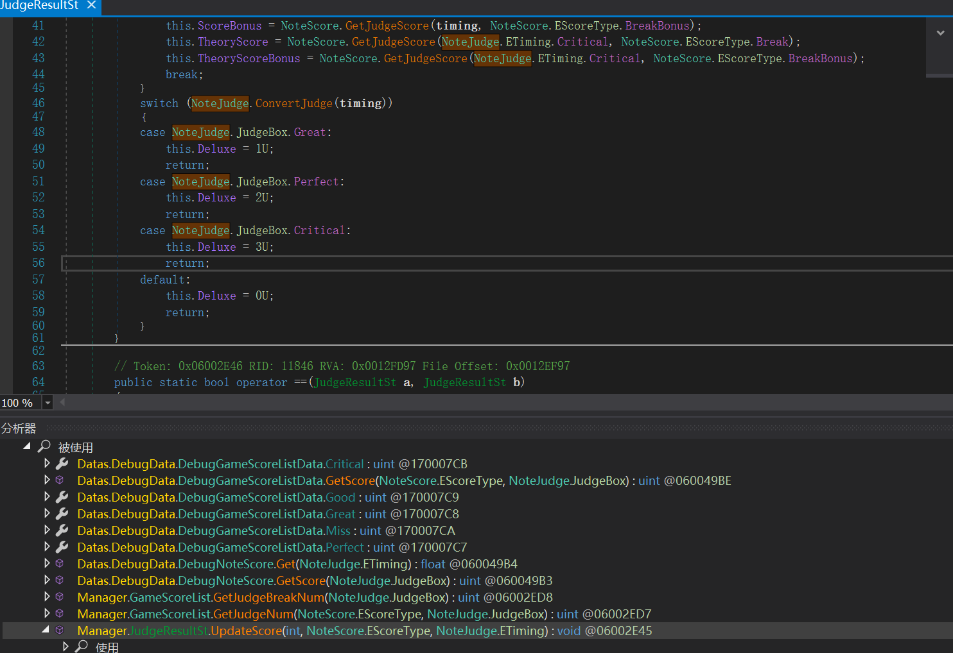
Task: Select the DebugGameScoreListData.GetScore entry
Action: pyautogui.click(x=404, y=480)
